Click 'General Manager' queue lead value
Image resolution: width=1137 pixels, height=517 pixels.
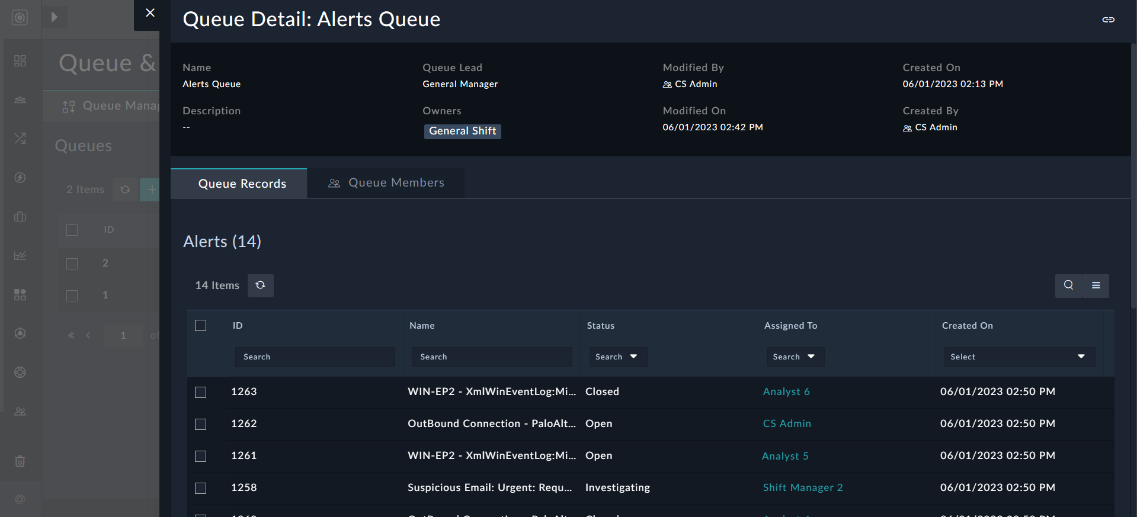pos(460,84)
